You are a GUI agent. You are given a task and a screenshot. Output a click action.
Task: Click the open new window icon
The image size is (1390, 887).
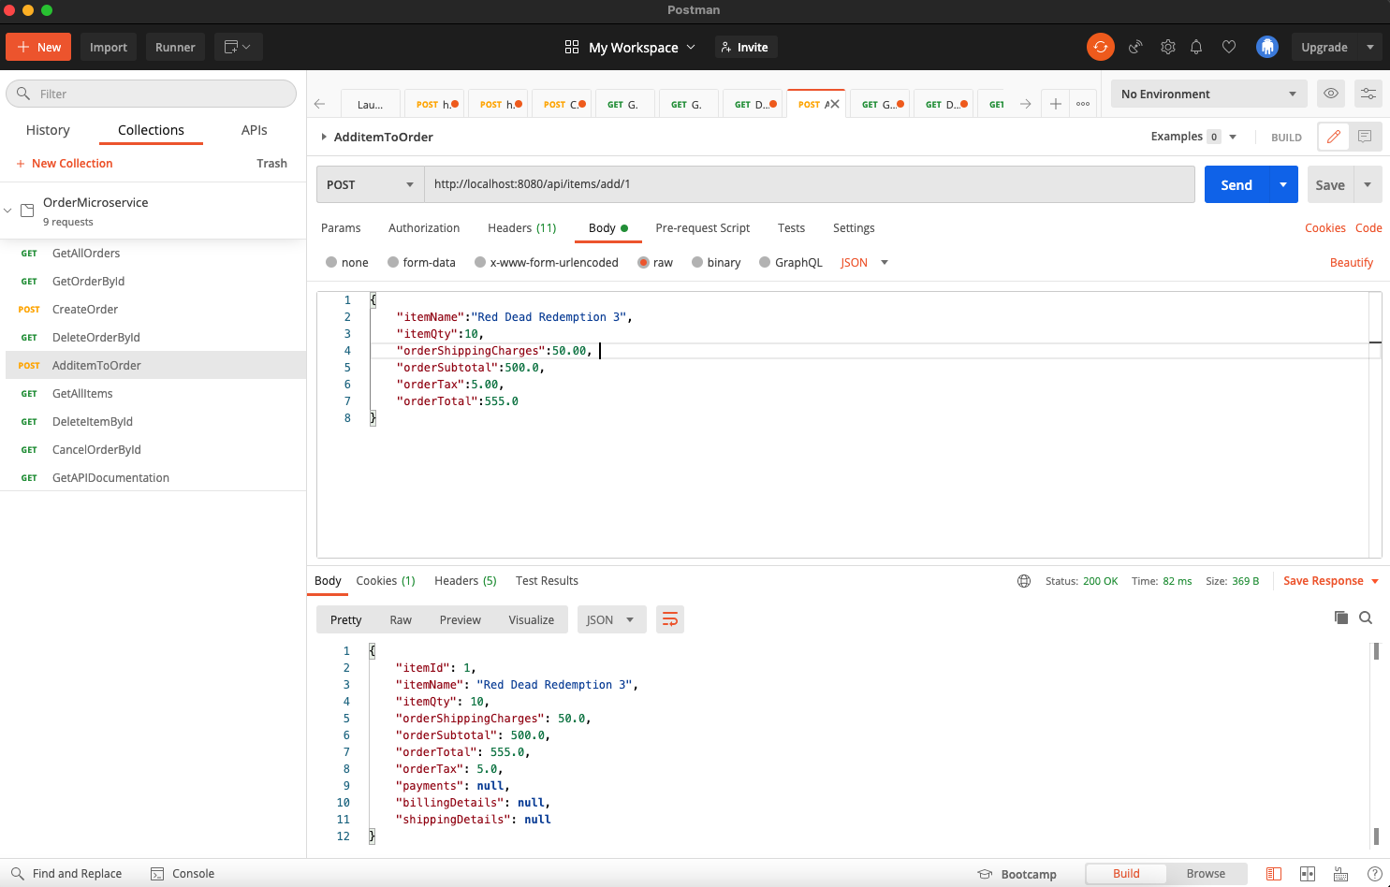[238, 47]
